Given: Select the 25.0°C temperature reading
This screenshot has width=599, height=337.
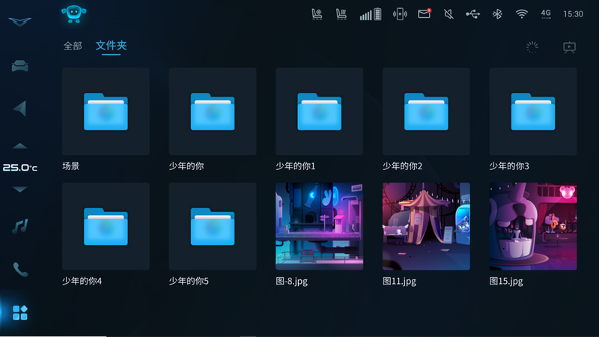Looking at the screenshot, I should (20, 167).
